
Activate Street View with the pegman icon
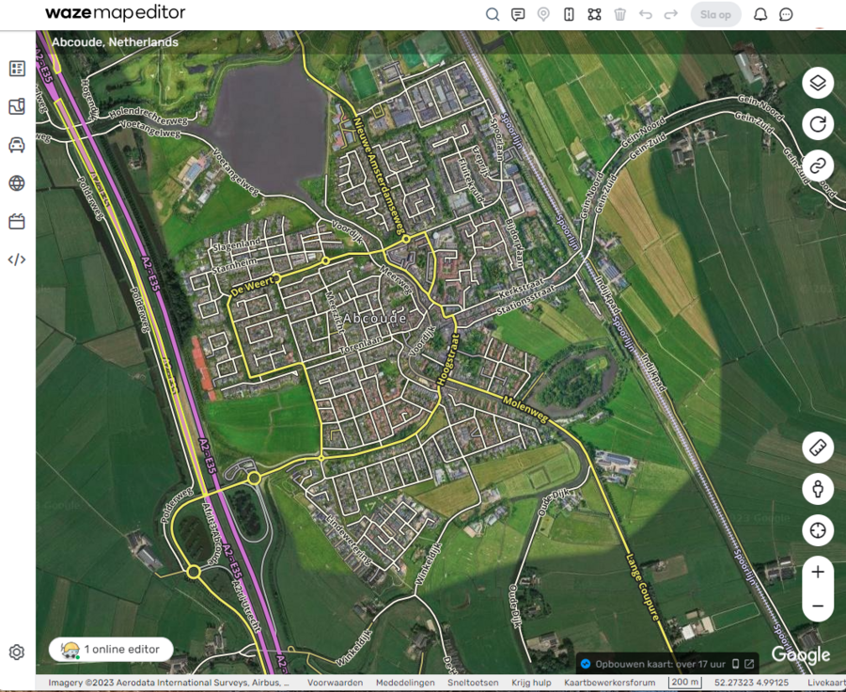[817, 489]
